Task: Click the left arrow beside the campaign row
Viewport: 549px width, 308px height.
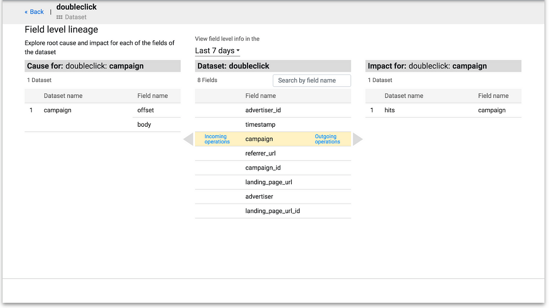Action: [x=188, y=139]
